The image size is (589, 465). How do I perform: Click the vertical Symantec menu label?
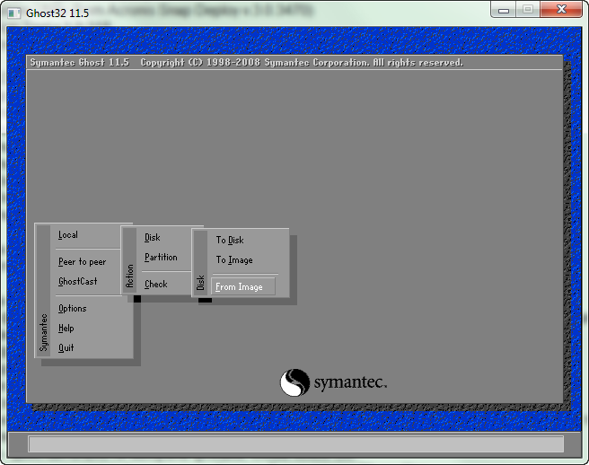click(x=42, y=332)
